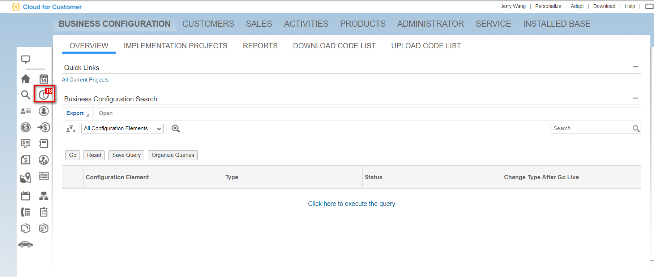
Task: Click the Jerry Wang user name
Action: [513, 6]
